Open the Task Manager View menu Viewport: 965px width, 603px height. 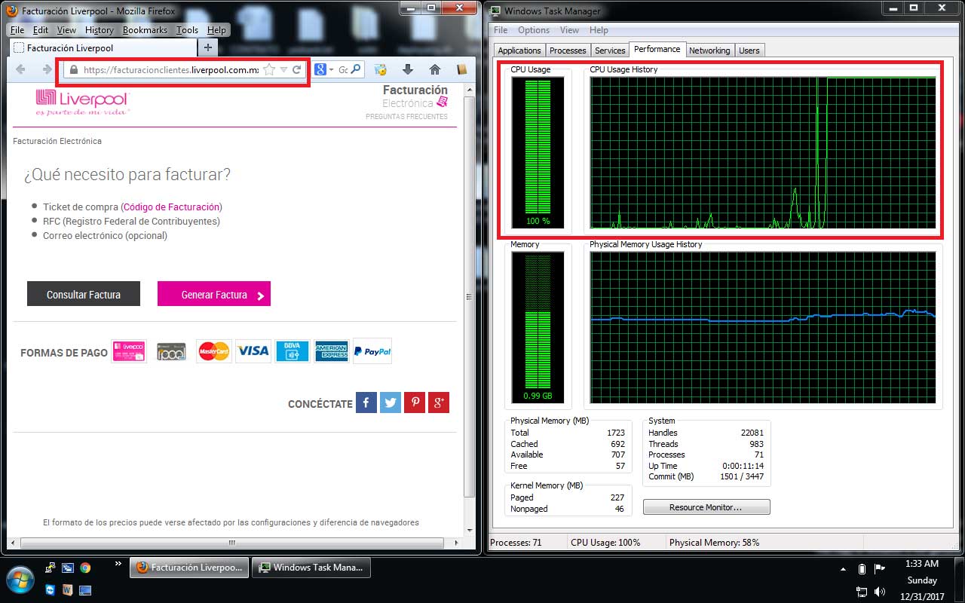[569, 30]
